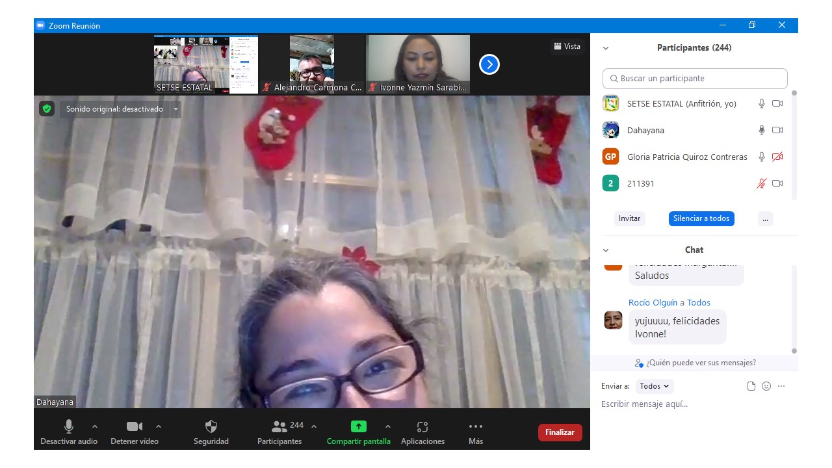Click the green 2 avatar of 211391
832x468 pixels.
[610, 183]
